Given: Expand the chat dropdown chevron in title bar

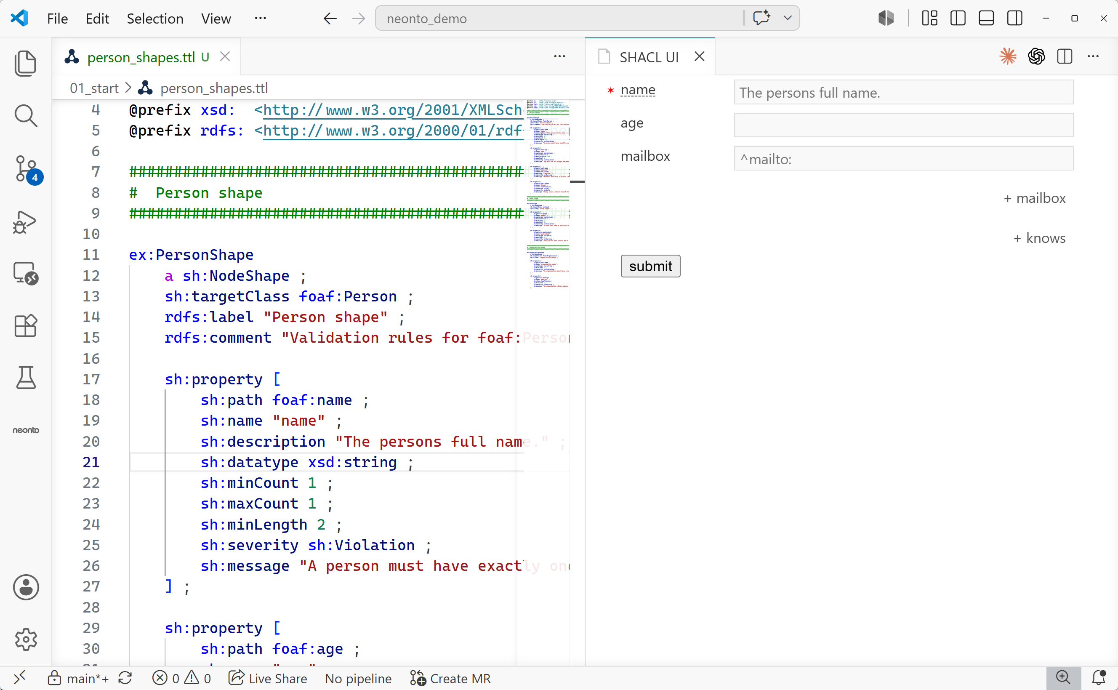Looking at the screenshot, I should [787, 18].
